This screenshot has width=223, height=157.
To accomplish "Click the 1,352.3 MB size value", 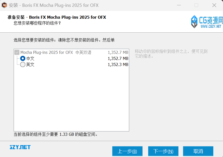I will point(118,64).
